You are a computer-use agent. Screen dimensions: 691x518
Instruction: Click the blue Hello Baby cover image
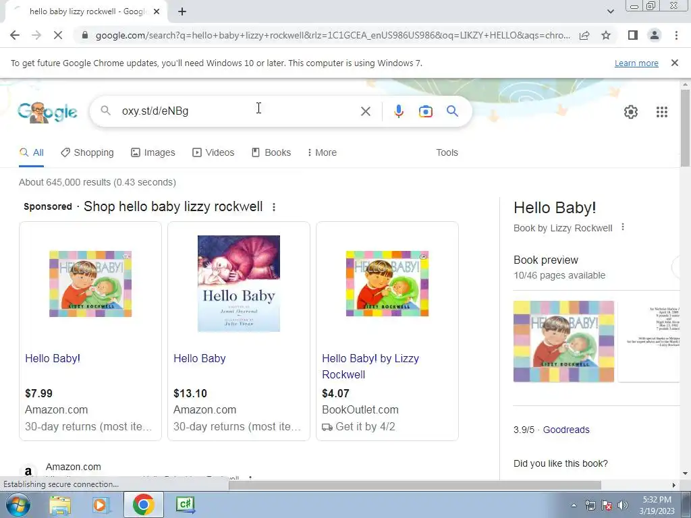pyautogui.click(x=238, y=283)
